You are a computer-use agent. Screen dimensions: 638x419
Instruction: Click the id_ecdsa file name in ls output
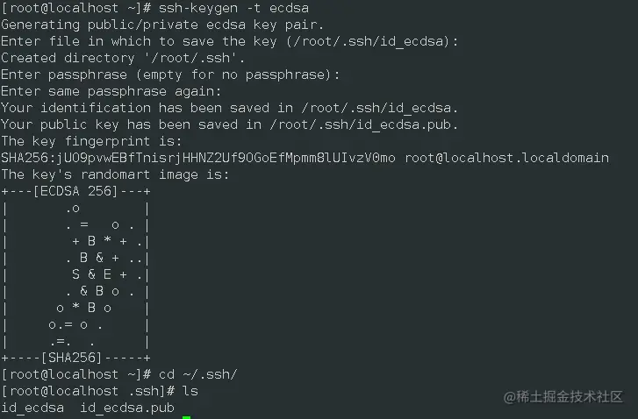click(32, 408)
